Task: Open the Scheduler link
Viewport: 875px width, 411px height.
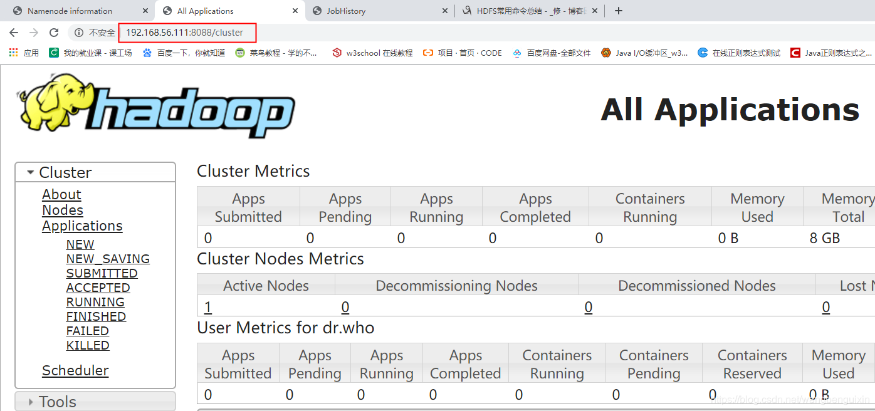Action: coord(75,371)
